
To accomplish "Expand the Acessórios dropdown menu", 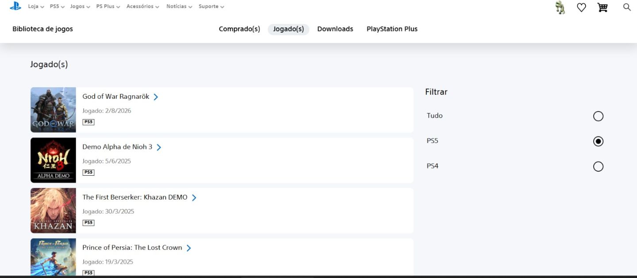I will pyautogui.click(x=143, y=7).
